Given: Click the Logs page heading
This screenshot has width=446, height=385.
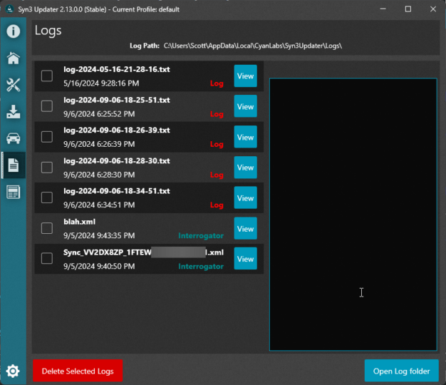Looking at the screenshot, I should [48, 31].
